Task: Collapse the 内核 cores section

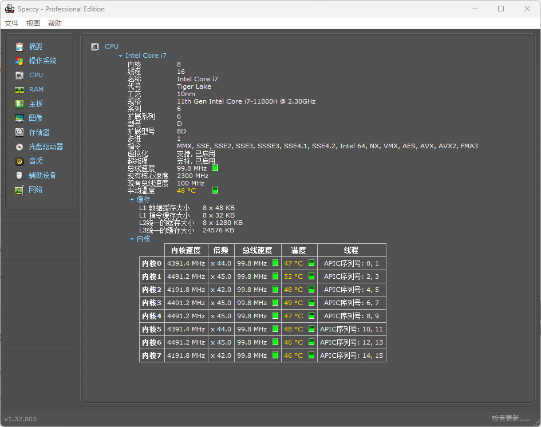Action: click(132, 239)
